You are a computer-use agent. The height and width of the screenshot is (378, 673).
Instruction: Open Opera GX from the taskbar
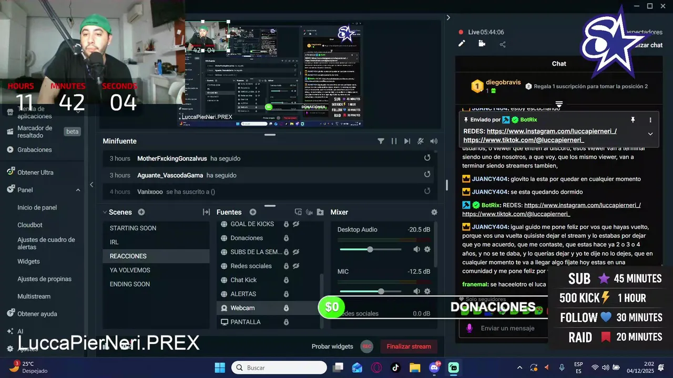click(x=376, y=367)
